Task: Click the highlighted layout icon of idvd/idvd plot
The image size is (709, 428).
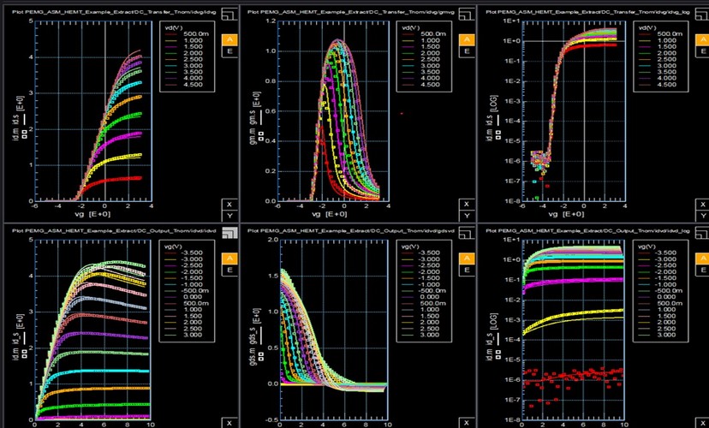Action: pos(229,233)
